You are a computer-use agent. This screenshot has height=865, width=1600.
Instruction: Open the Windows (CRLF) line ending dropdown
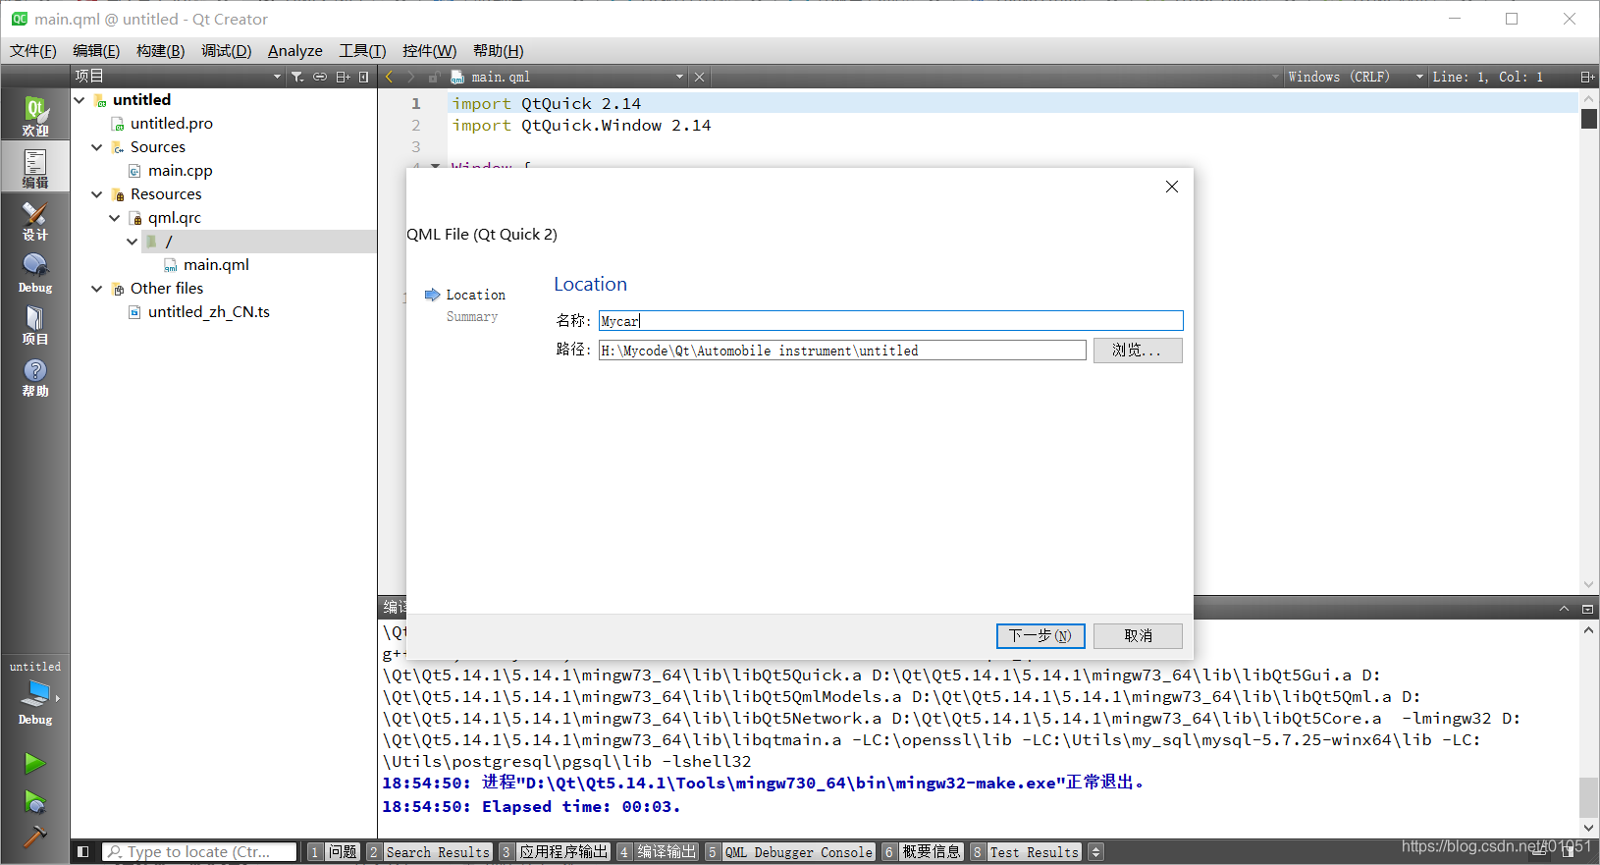1356,77
